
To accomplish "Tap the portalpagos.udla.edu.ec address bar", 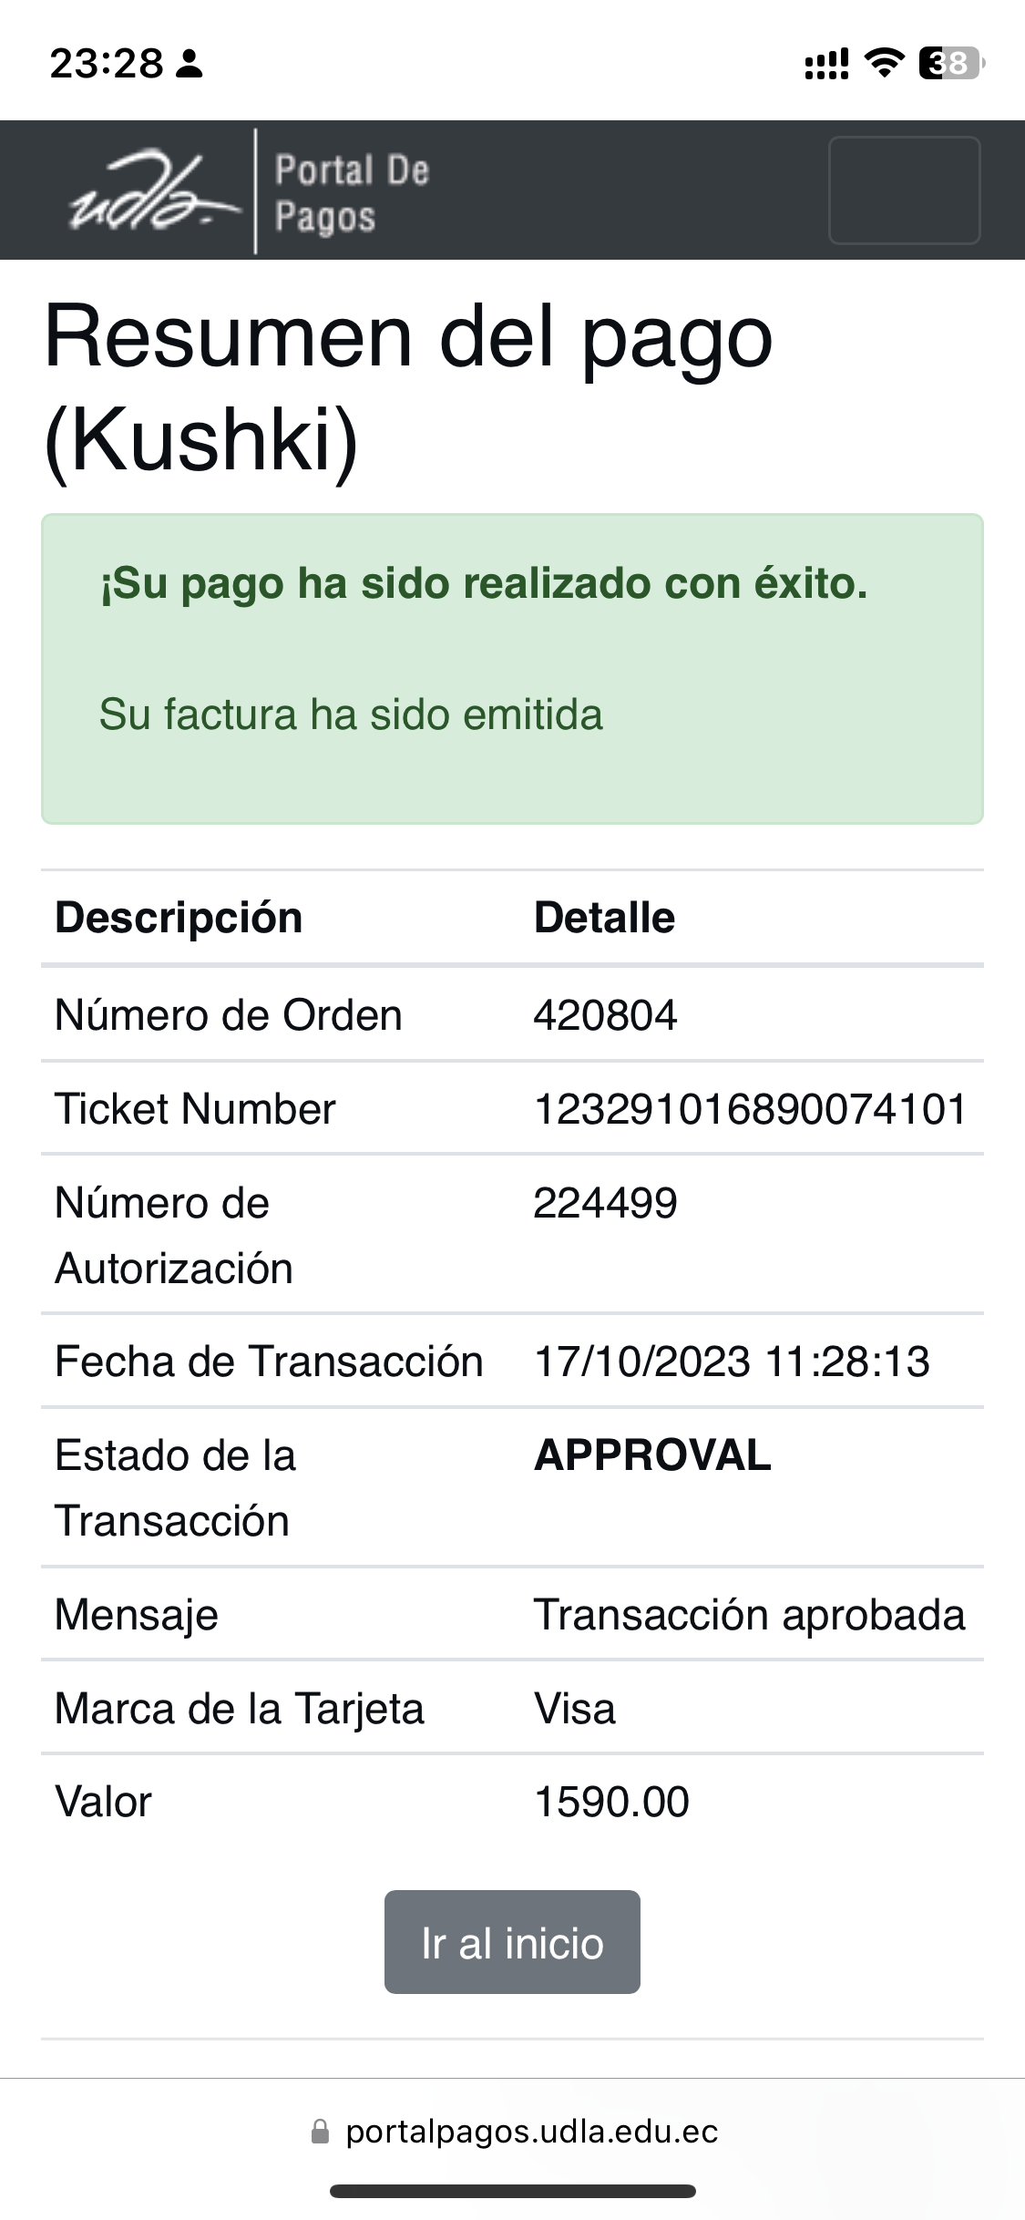I will pyautogui.click(x=531, y=2132).
